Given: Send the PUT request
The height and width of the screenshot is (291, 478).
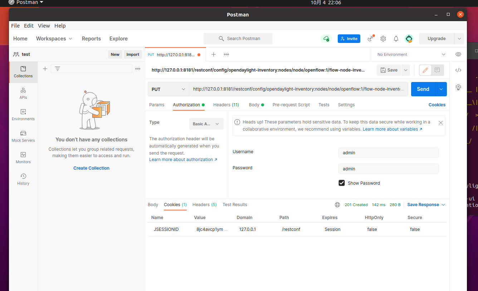Looking at the screenshot, I should click(423, 89).
